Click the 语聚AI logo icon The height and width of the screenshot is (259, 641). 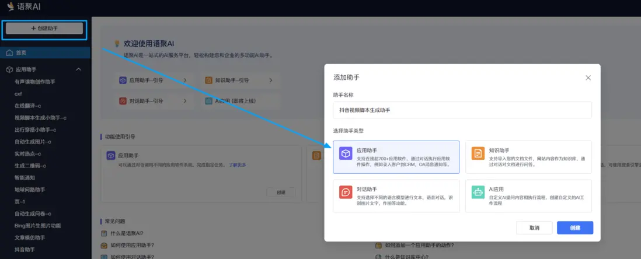tap(11, 6)
